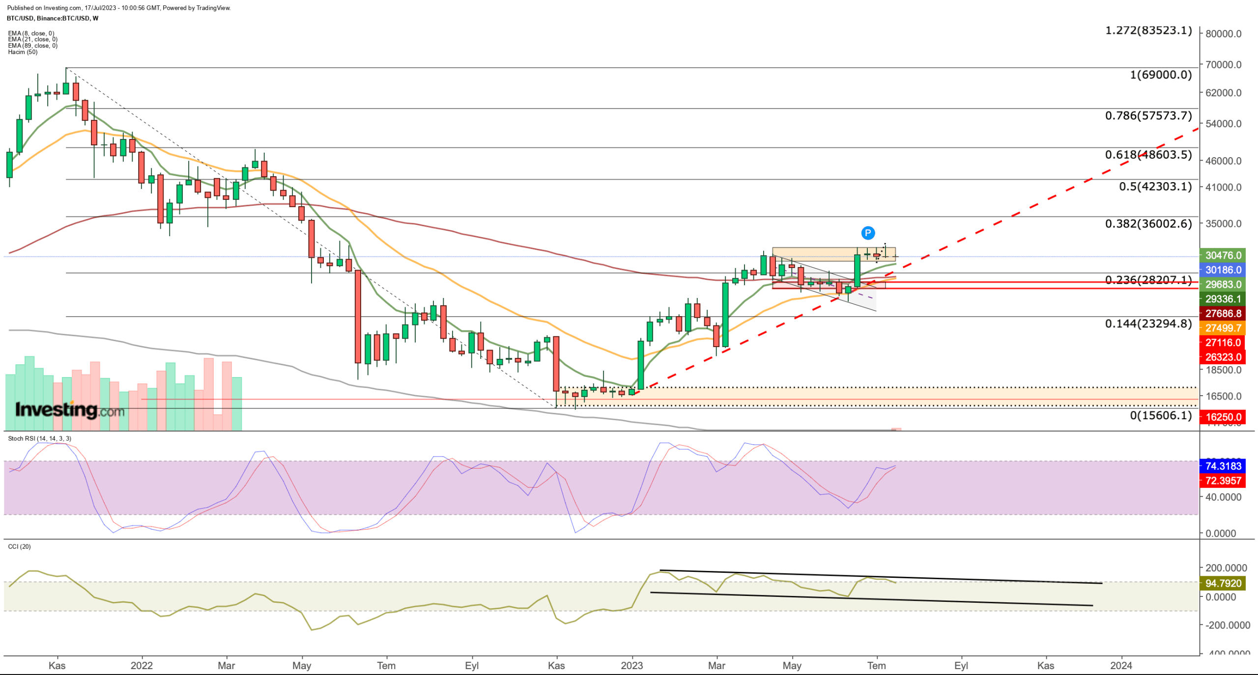Click the dark green 29336.1 price tag
This screenshot has width=1258, height=675.
click(x=1223, y=299)
